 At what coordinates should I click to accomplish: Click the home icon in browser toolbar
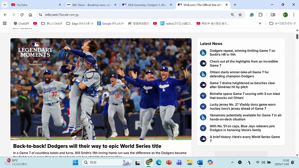coord(30,15)
